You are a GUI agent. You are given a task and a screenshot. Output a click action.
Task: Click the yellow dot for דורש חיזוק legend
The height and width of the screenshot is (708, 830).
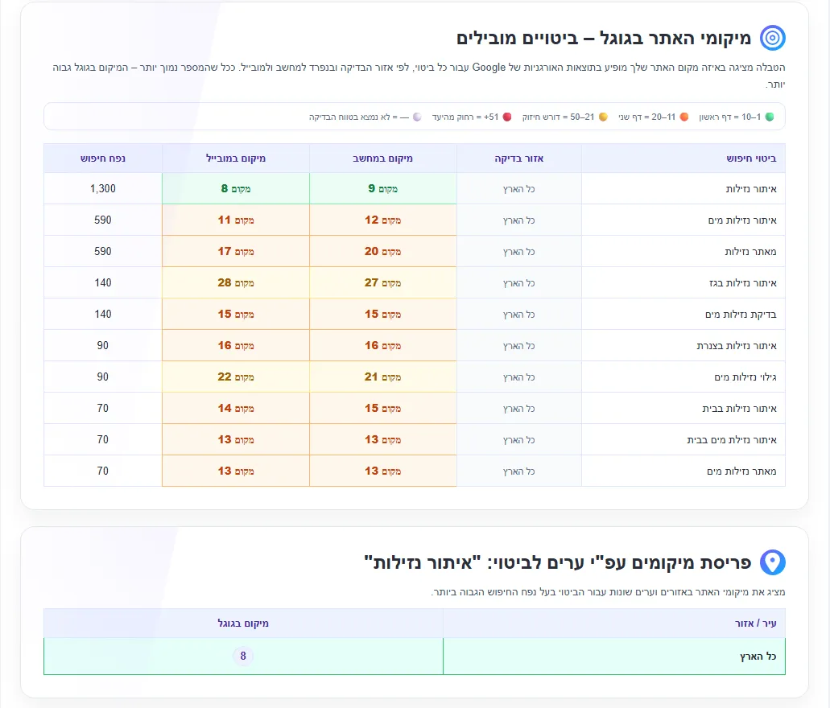point(603,117)
